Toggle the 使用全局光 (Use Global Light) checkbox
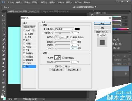This screenshot has height=101, width=132. point(71,37)
